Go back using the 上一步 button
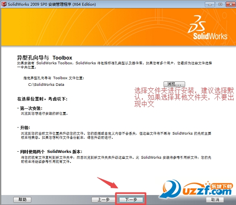Screen dimensions: 236x205 (103, 200)
